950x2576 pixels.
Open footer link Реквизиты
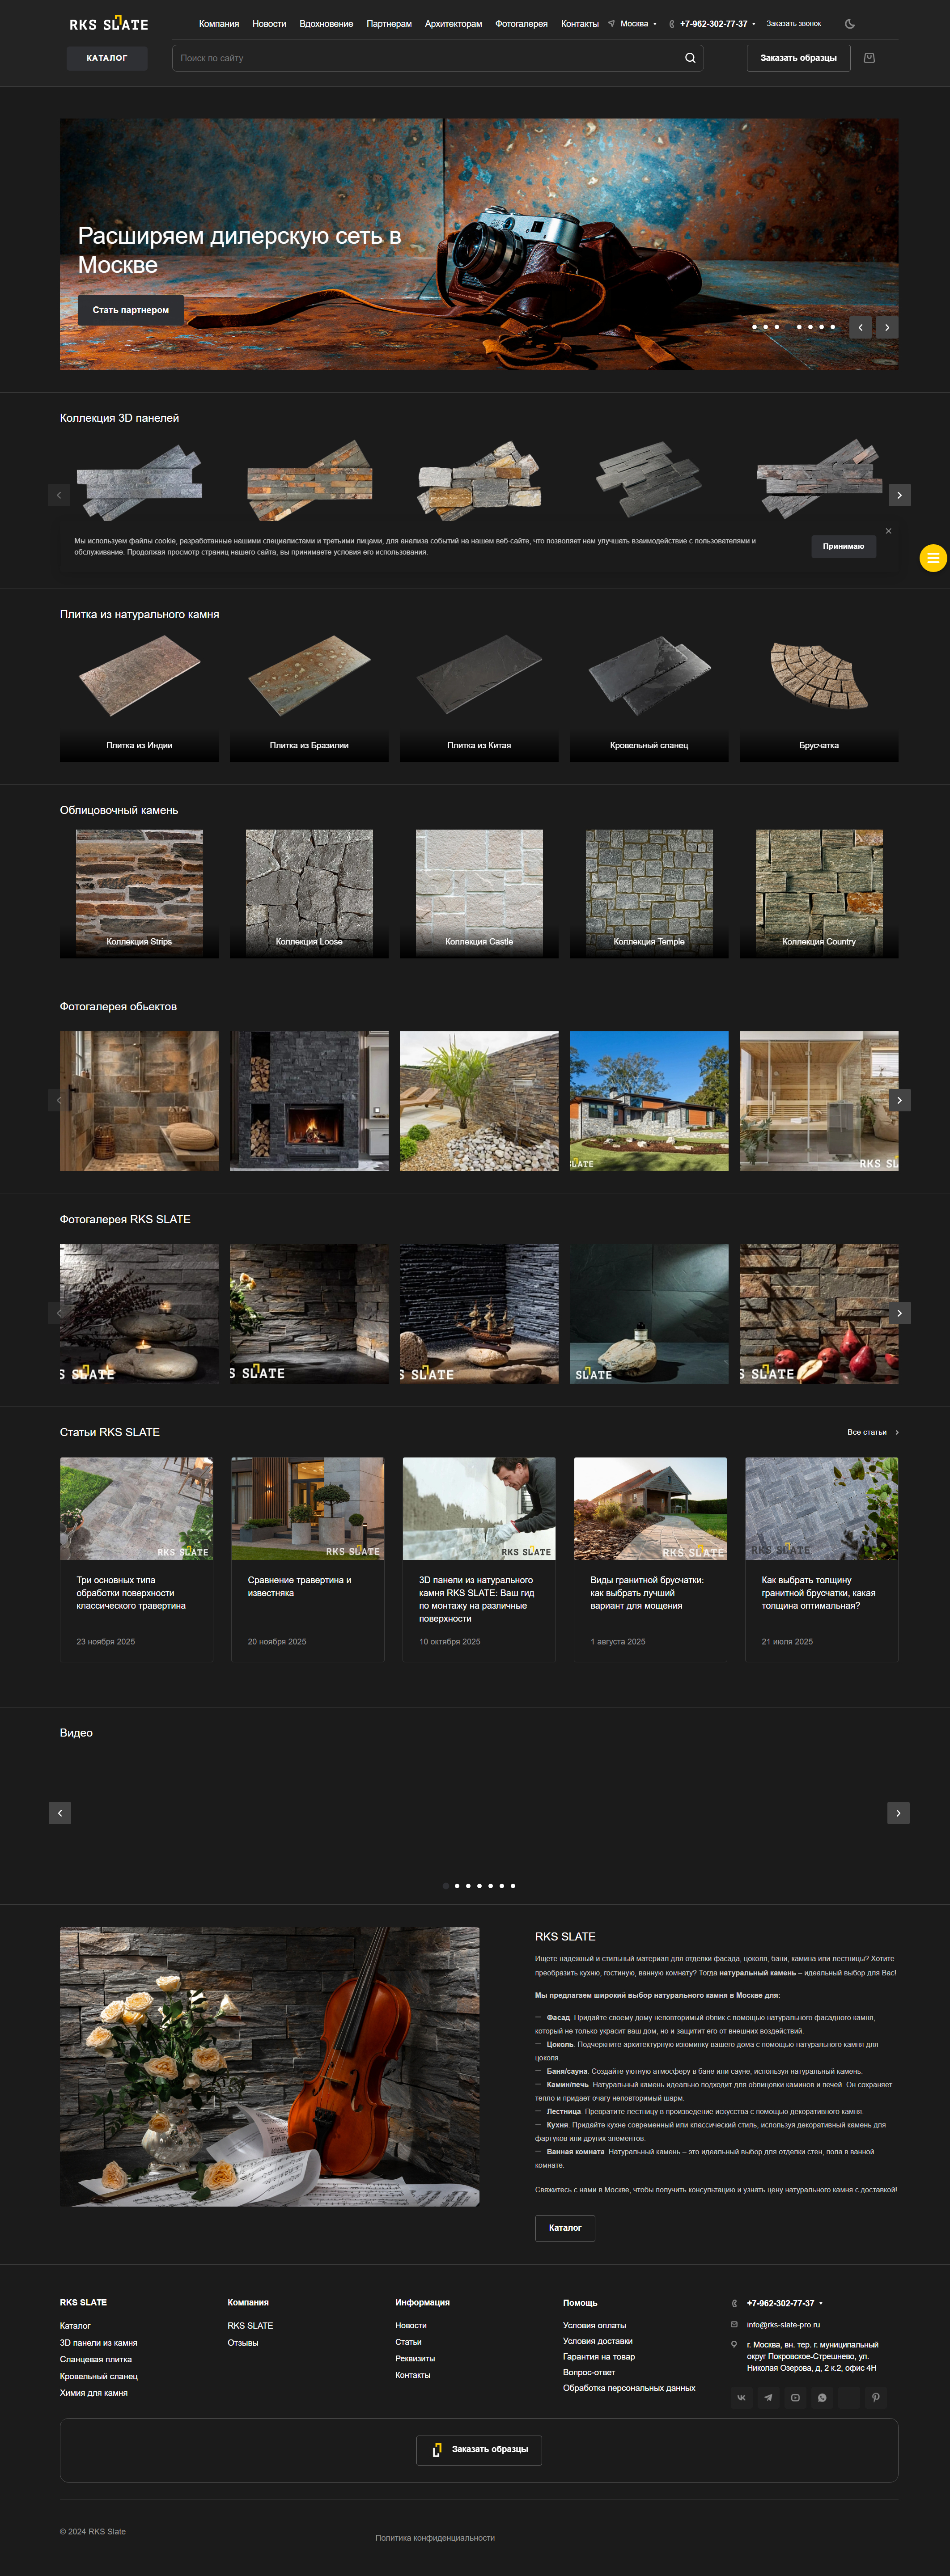pos(415,2358)
